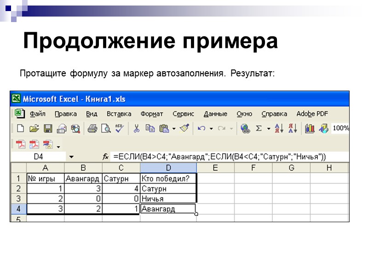Select cell with Ничья result
The image size is (368, 276).
click(x=167, y=199)
